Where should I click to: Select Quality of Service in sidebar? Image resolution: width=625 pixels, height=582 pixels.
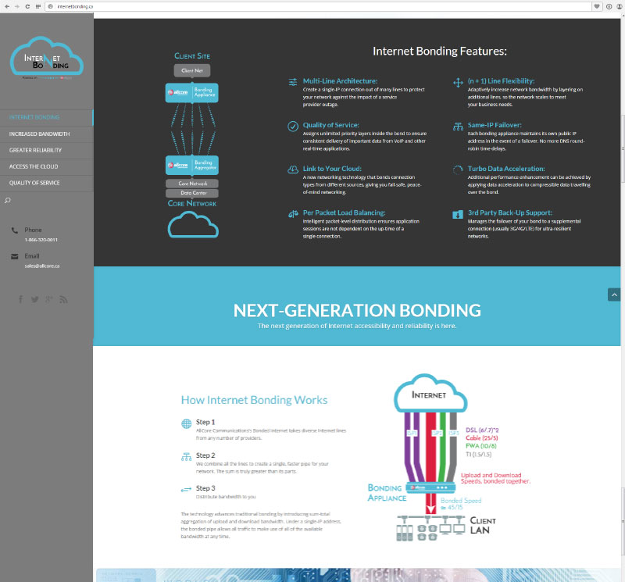pos(34,183)
